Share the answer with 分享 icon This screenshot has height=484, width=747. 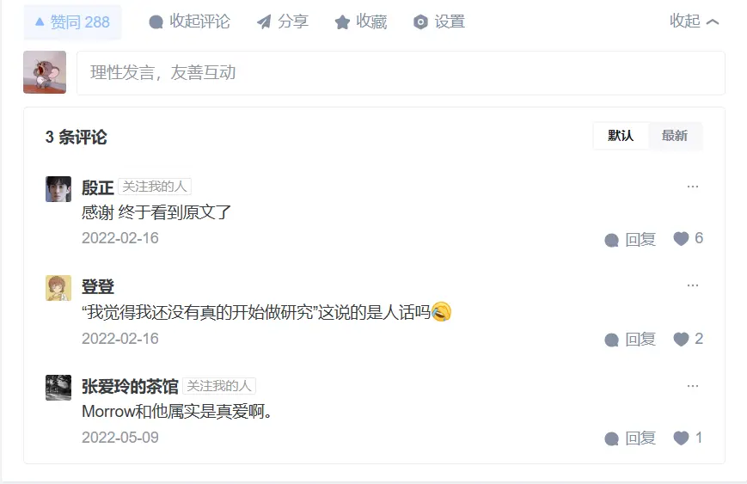[x=283, y=21]
